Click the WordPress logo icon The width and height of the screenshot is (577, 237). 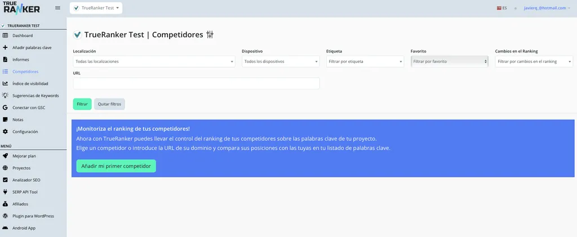click(x=5, y=216)
